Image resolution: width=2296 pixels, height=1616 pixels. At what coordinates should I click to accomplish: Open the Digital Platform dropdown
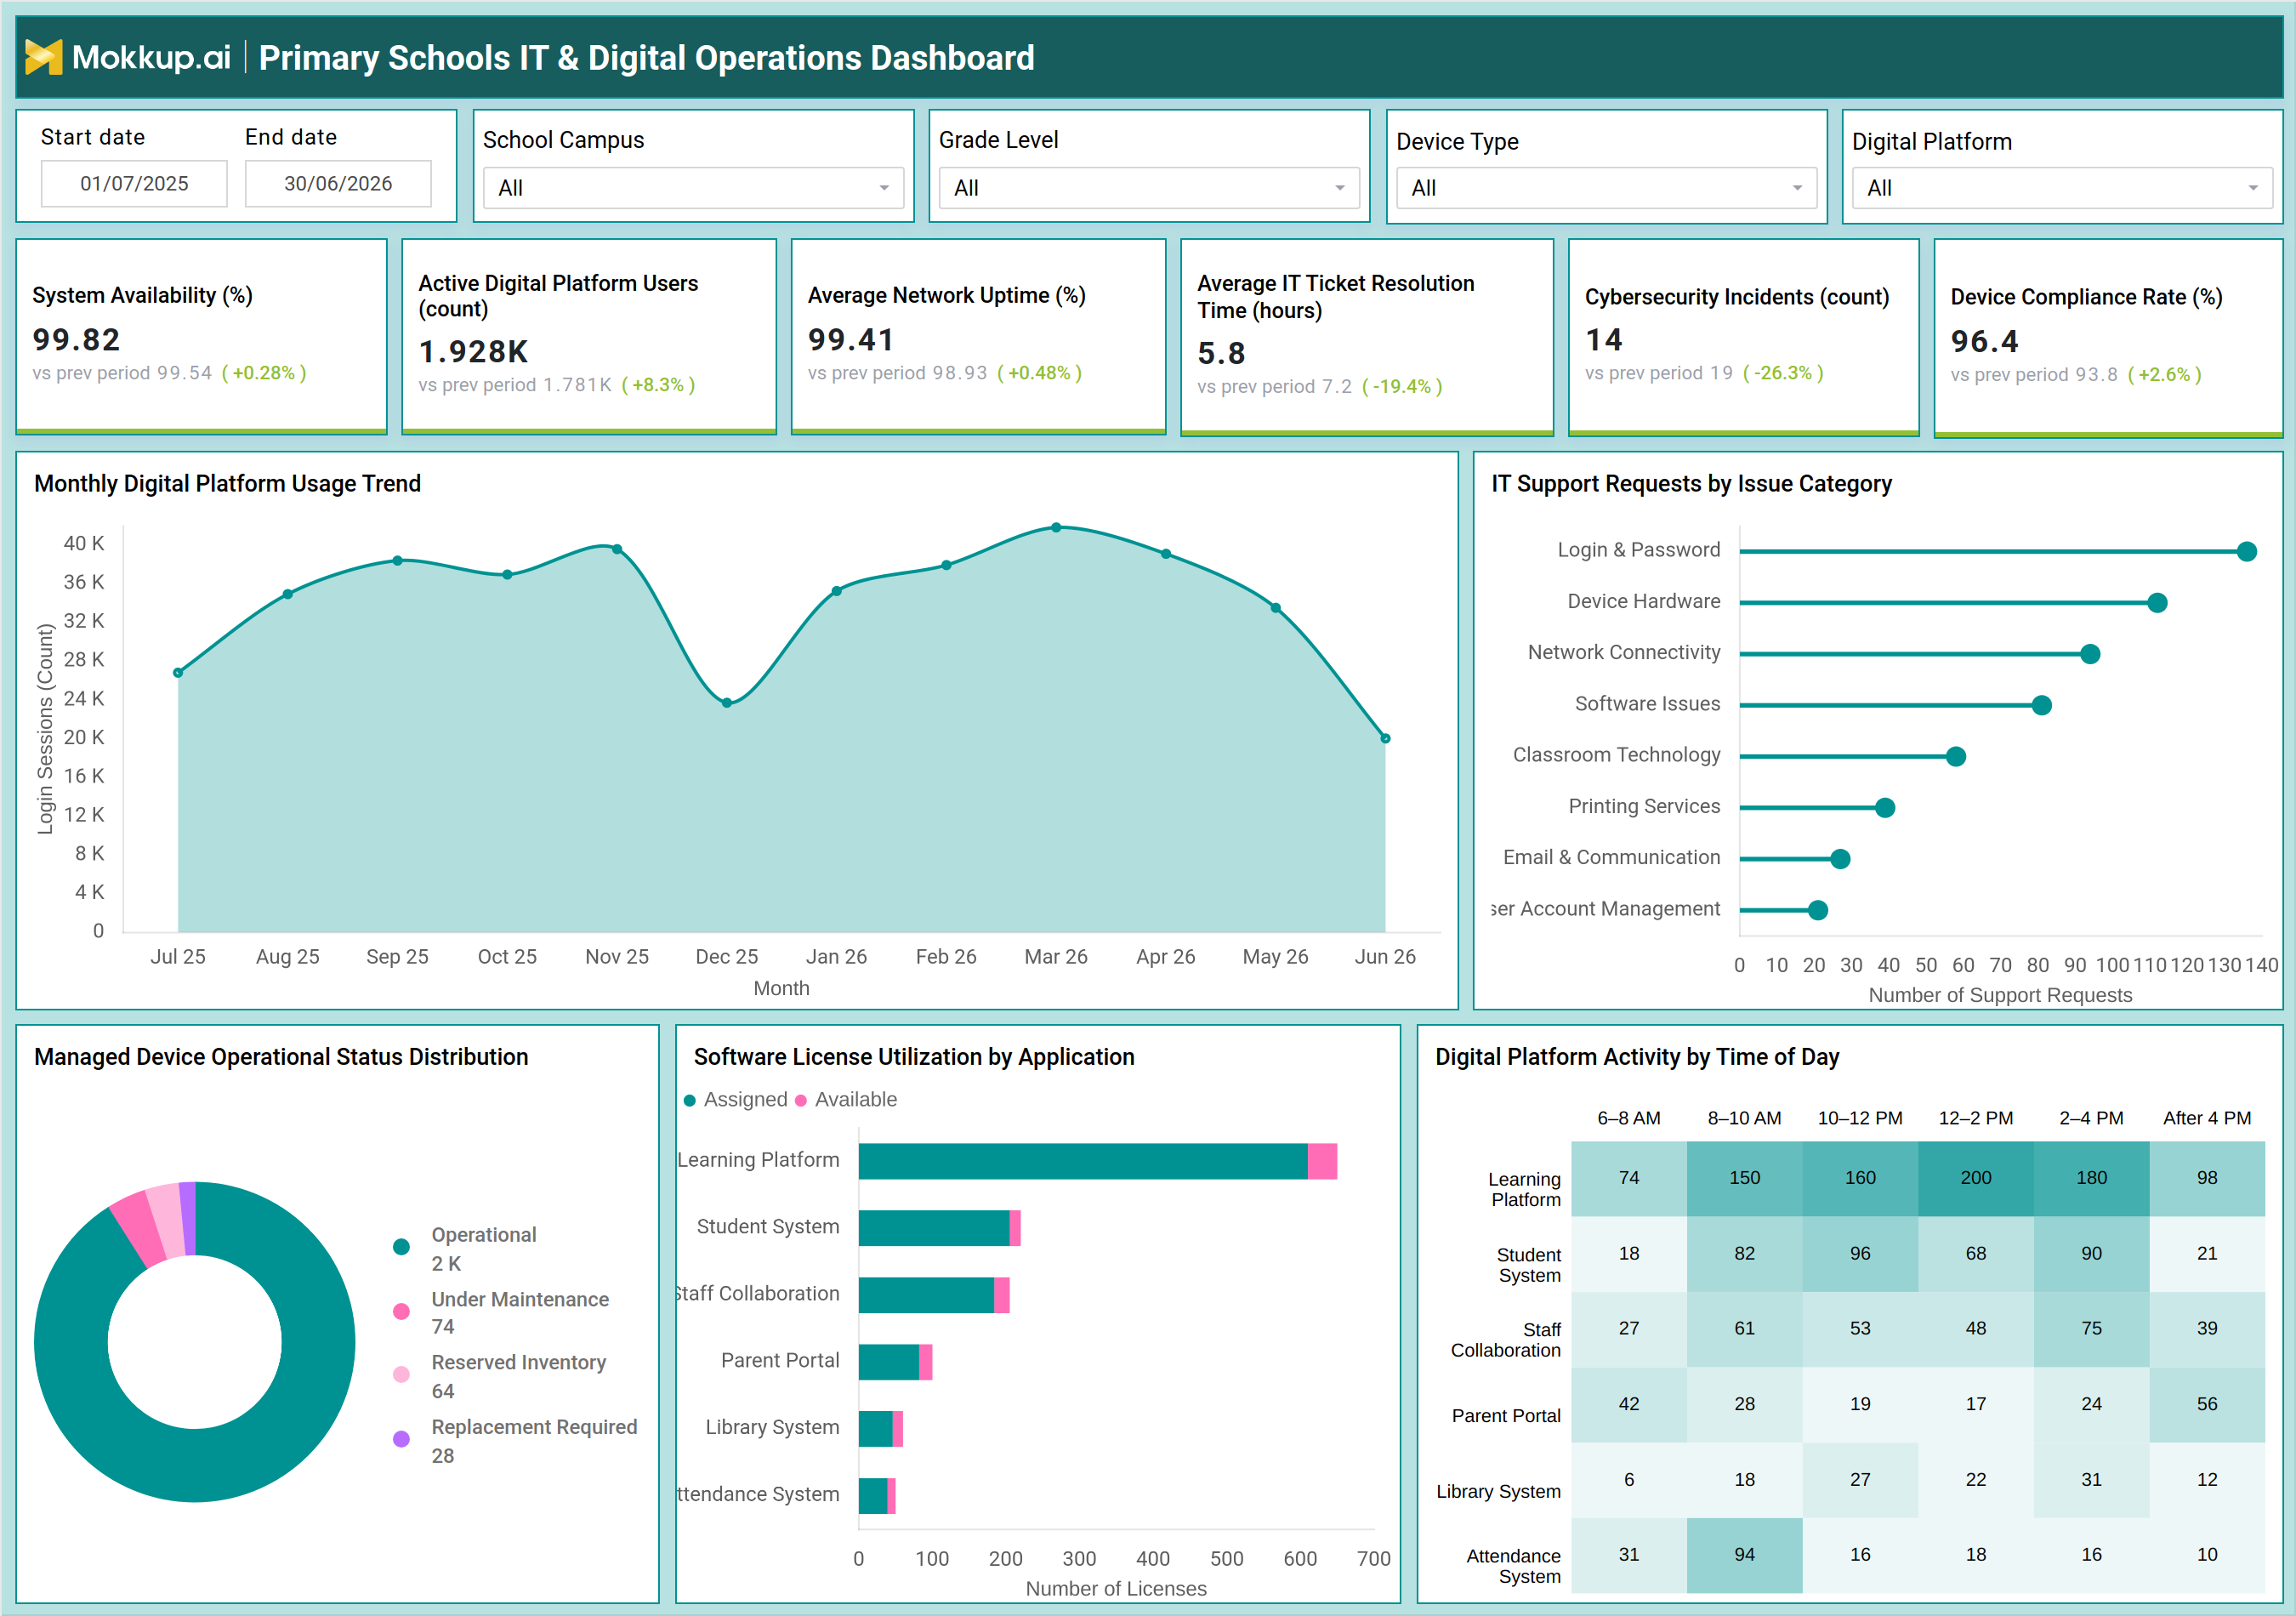point(2062,188)
